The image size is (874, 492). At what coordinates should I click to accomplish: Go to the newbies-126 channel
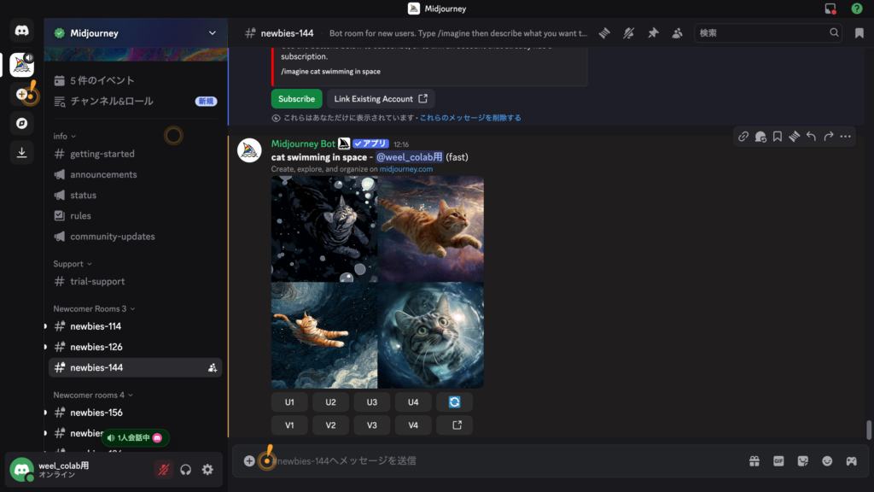pos(135,347)
